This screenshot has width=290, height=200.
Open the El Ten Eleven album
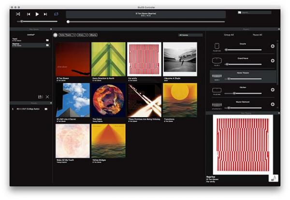coord(72,59)
